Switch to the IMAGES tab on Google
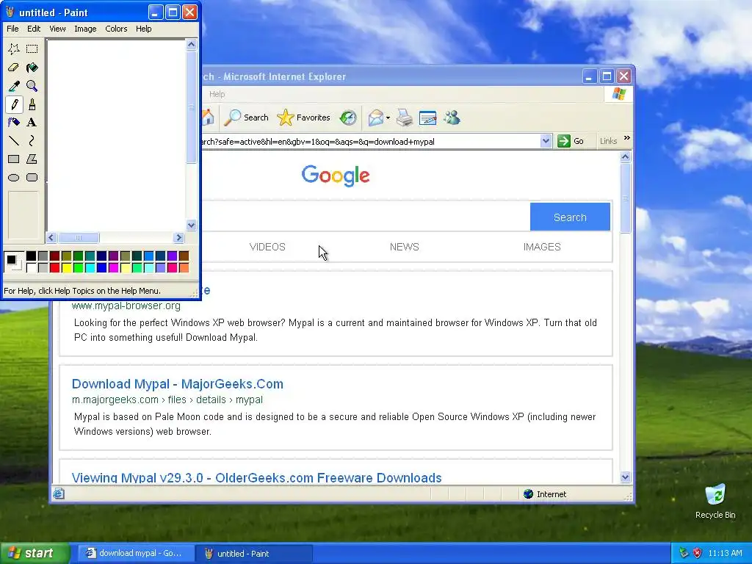Image resolution: width=752 pixels, height=564 pixels. point(542,247)
